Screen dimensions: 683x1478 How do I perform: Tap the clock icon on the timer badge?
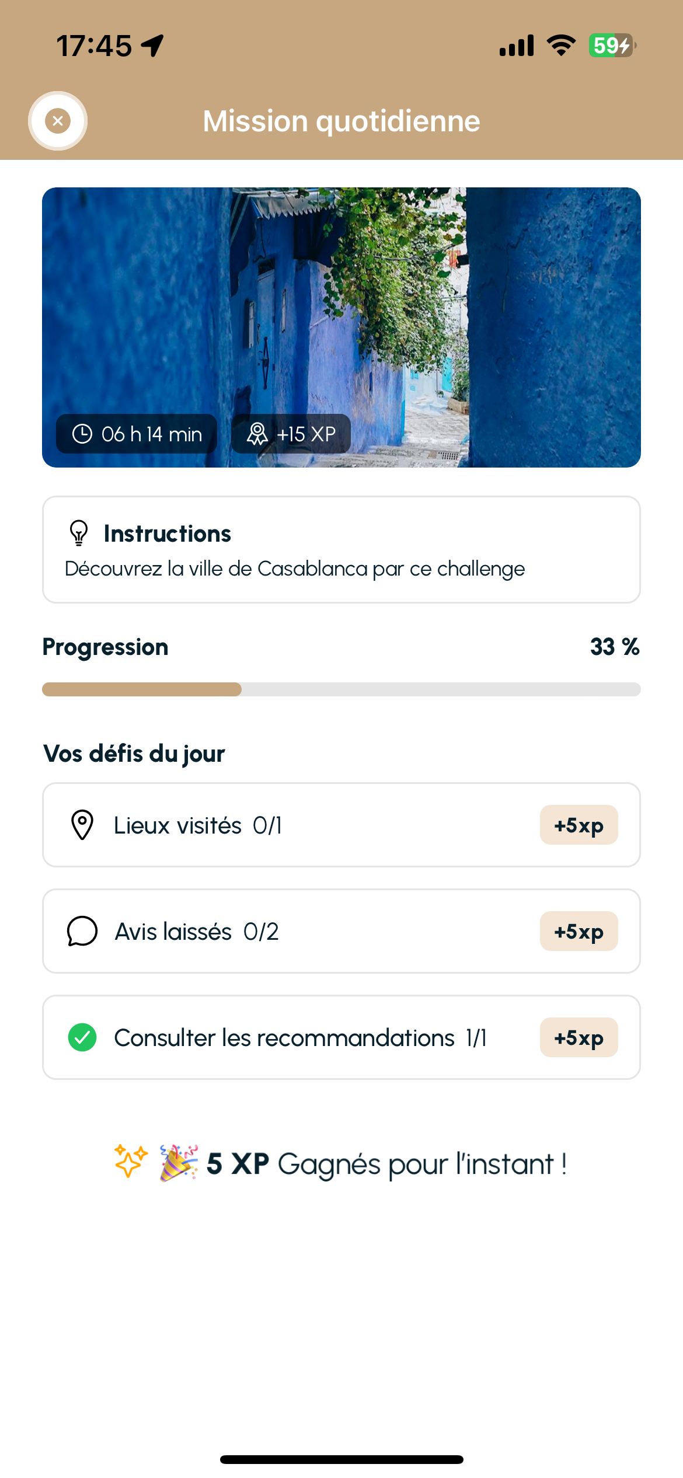click(x=82, y=434)
